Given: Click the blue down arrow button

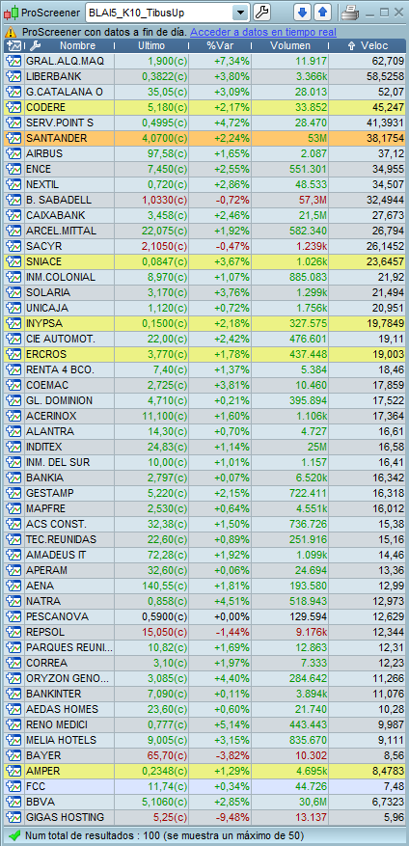Looking at the screenshot, I should [302, 12].
